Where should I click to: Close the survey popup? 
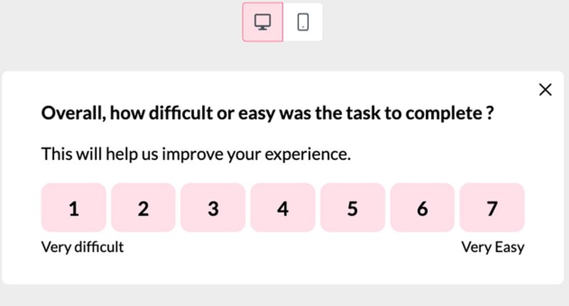click(x=546, y=89)
